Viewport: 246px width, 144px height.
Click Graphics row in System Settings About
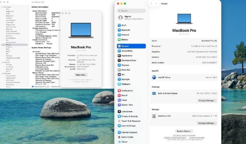184,52
